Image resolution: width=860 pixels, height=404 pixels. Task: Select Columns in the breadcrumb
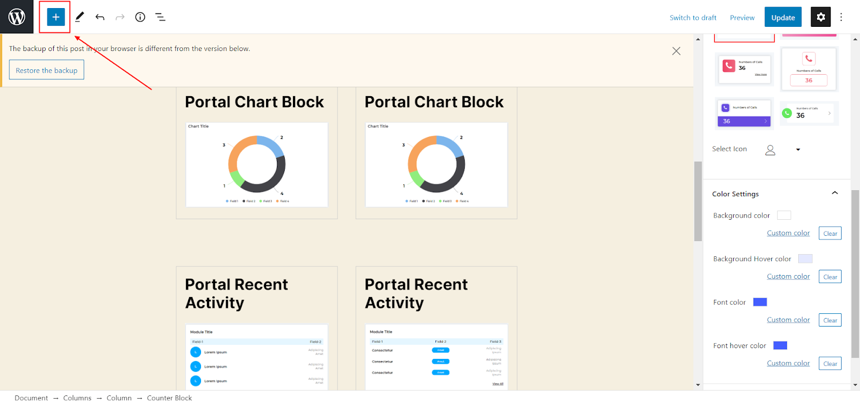coord(77,398)
